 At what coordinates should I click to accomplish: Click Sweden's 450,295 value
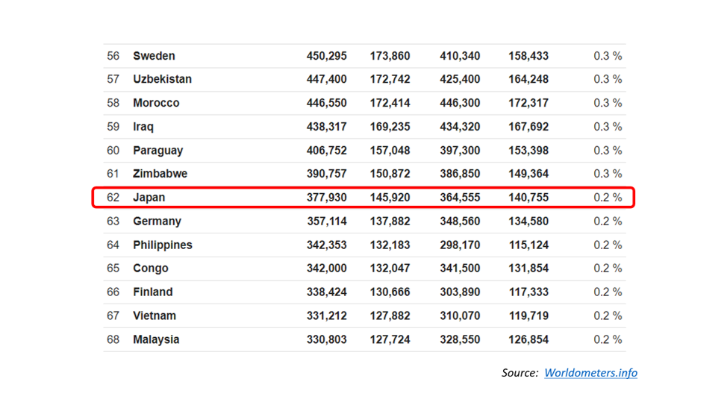point(326,56)
